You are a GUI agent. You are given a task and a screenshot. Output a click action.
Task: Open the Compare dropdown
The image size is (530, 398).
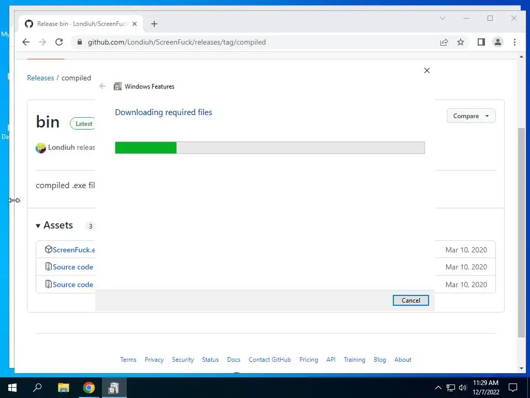[x=471, y=116]
